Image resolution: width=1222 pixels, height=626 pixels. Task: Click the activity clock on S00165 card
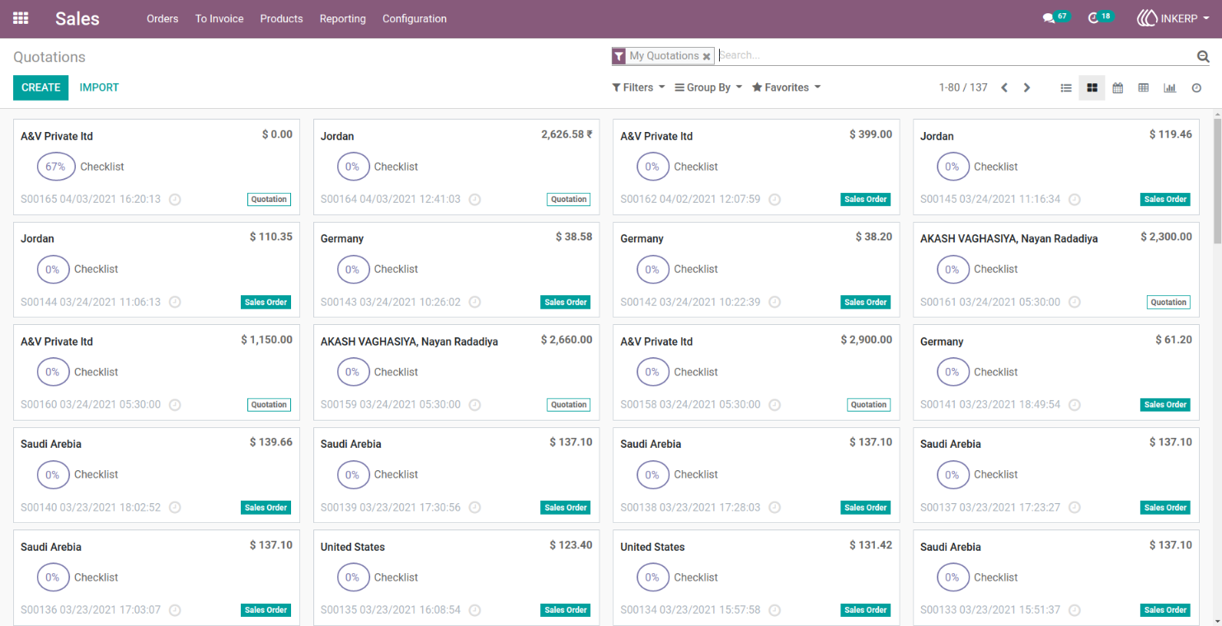[175, 200]
